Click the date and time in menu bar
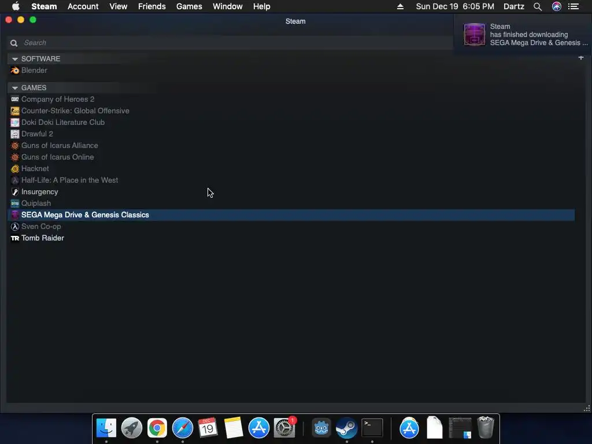 pyautogui.click(x=455, y=6)
